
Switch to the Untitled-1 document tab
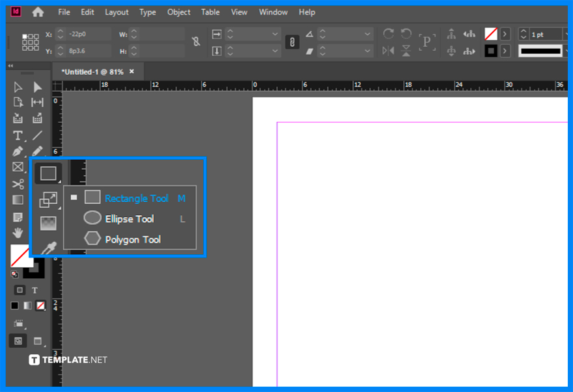pyautogui.click(x=94, y=72)
